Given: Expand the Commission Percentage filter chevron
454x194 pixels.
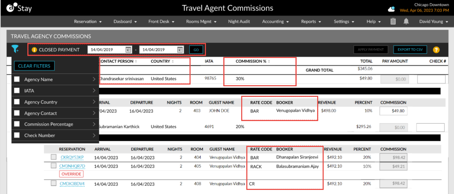Looking at the screenshot, I should 94,124.
